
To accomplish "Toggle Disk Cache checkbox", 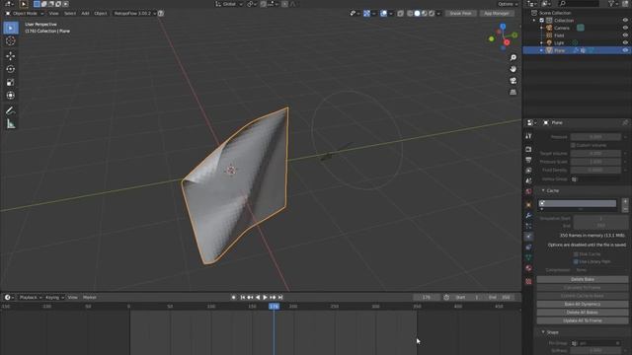I will click(x=576, y=254).
